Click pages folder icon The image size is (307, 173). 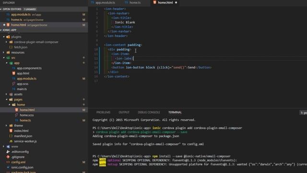click(x=11, y=99)
